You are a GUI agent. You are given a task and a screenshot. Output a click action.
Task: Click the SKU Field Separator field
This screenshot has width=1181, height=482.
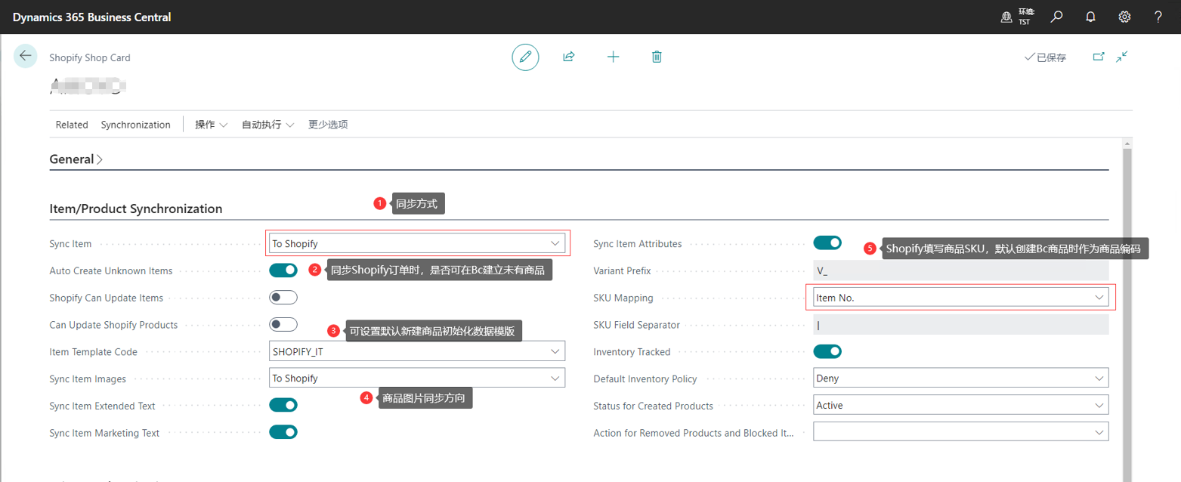click(961, 325)
